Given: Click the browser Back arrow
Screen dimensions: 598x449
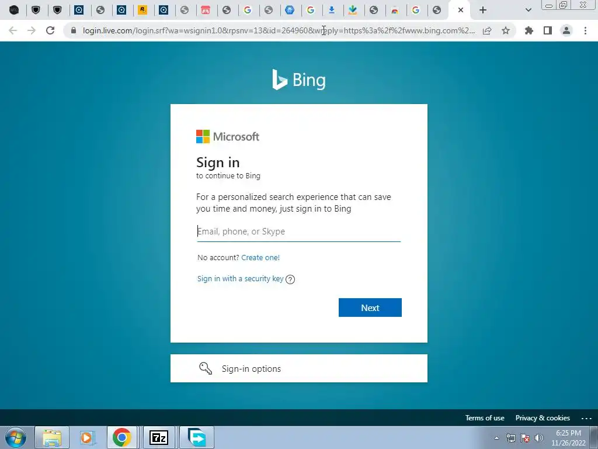Looking at the screenshot, I should click(13, 30).
